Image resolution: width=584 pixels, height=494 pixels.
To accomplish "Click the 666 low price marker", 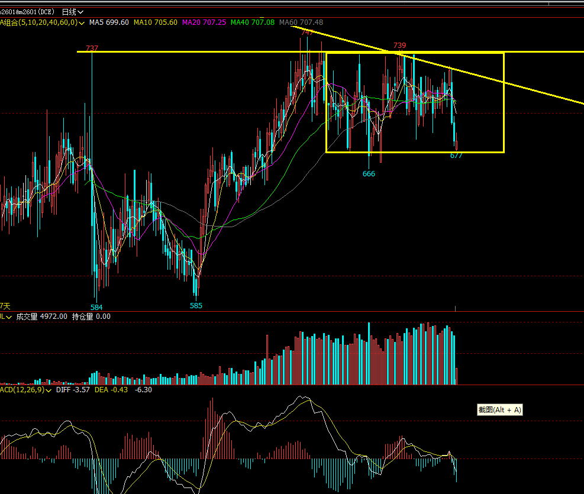I will point(369,174).
